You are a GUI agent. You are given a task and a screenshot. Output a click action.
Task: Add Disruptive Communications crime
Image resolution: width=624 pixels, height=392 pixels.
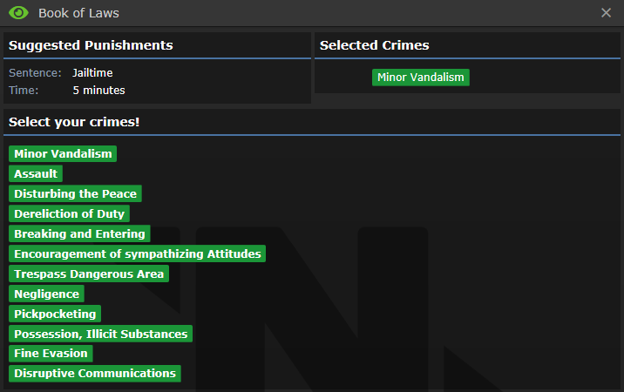(95, 374)
